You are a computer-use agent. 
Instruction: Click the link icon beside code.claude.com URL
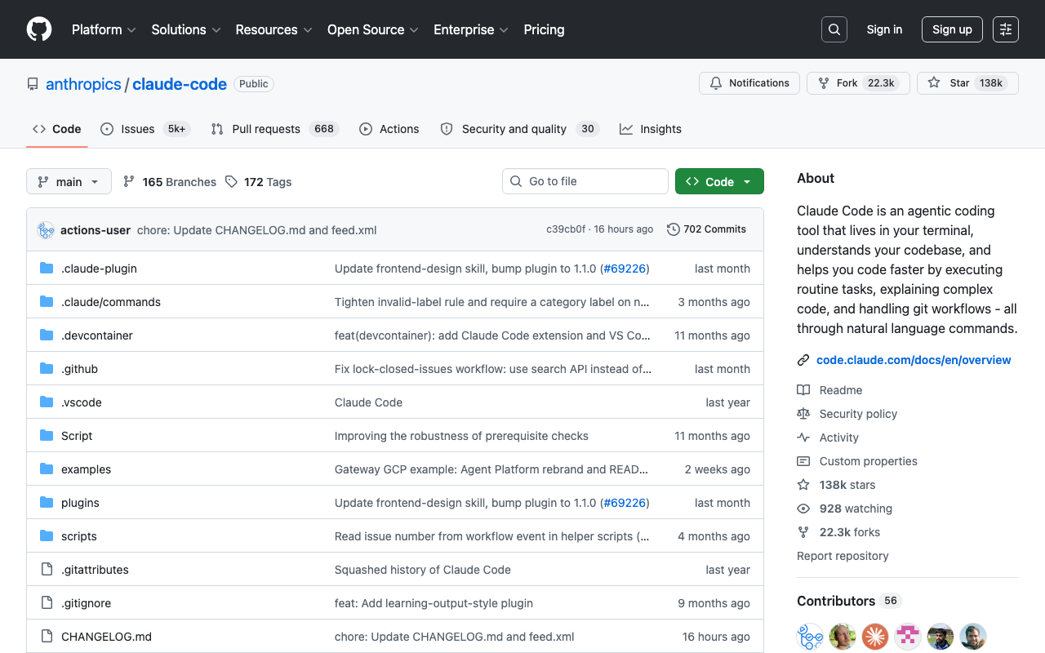(803, 360)
